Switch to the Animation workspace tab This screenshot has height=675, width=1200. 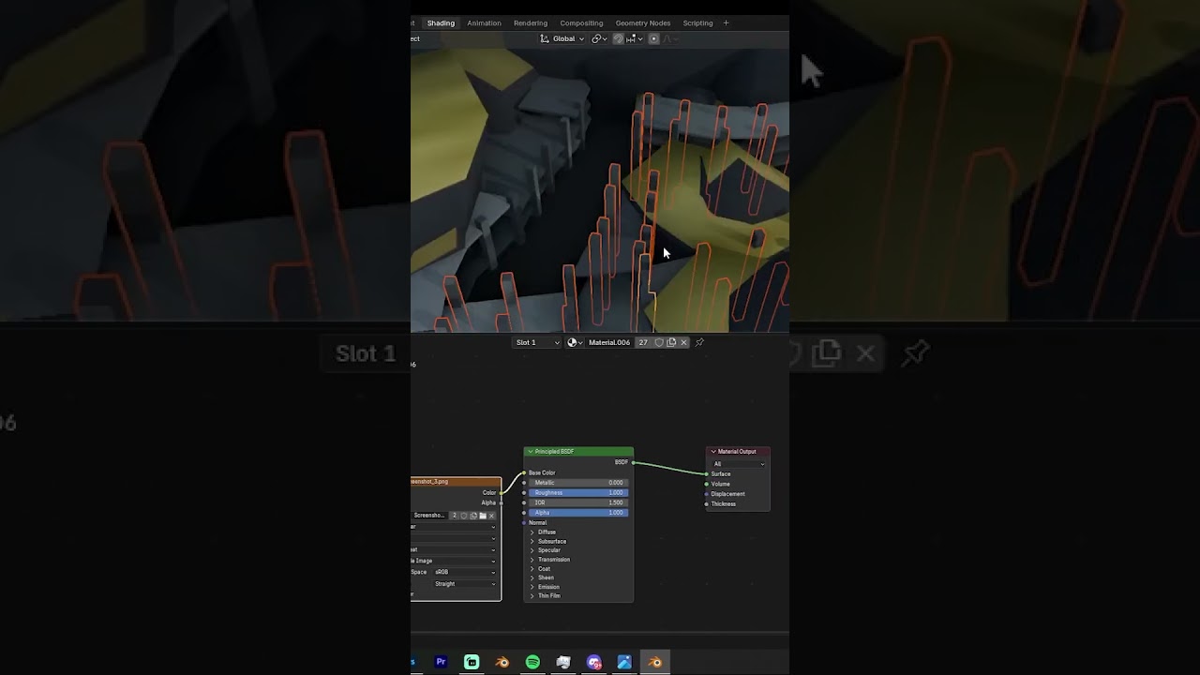tap(484, 22)
